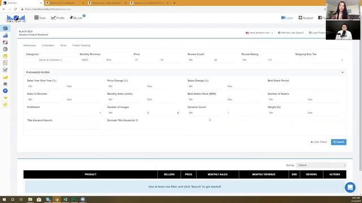This screenshot has height=203, width=362.
Task: Click the Monthly Sales (Units) minimum field
Action: pos(124,99)
